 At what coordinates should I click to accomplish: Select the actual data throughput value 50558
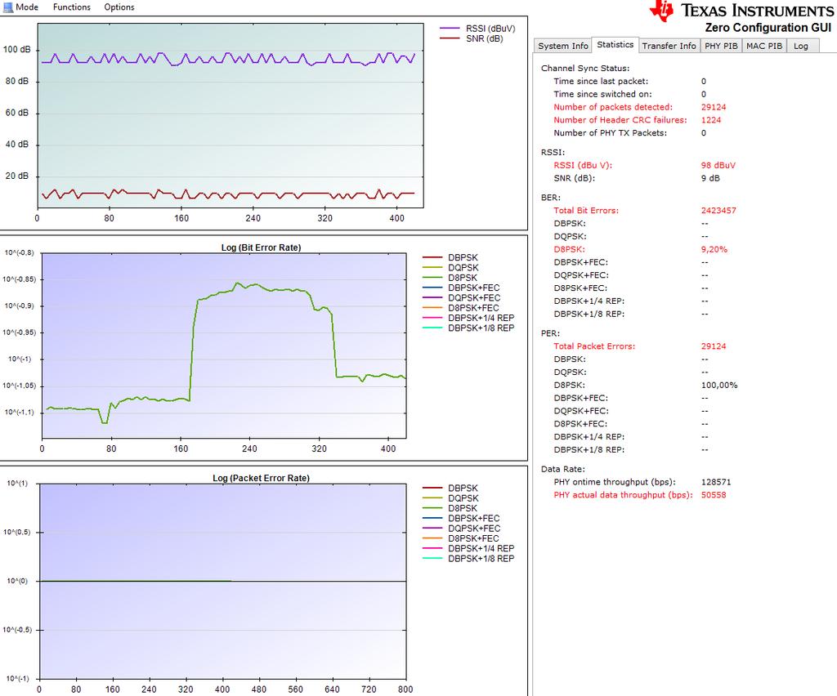[x=713, y=495]
